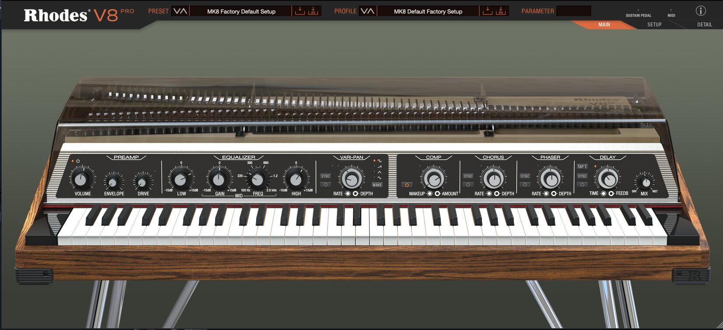Select Delay TIME radio button

point(603,193)
